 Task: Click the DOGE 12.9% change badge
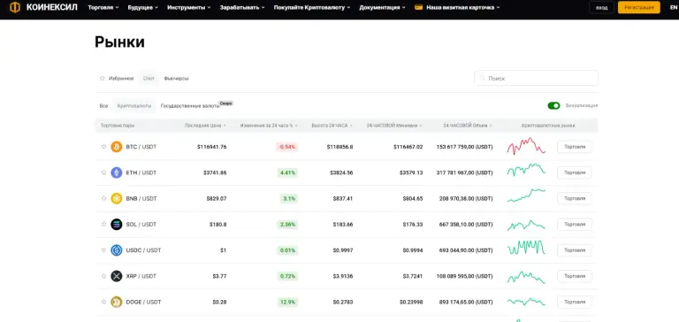coord(287,302)
